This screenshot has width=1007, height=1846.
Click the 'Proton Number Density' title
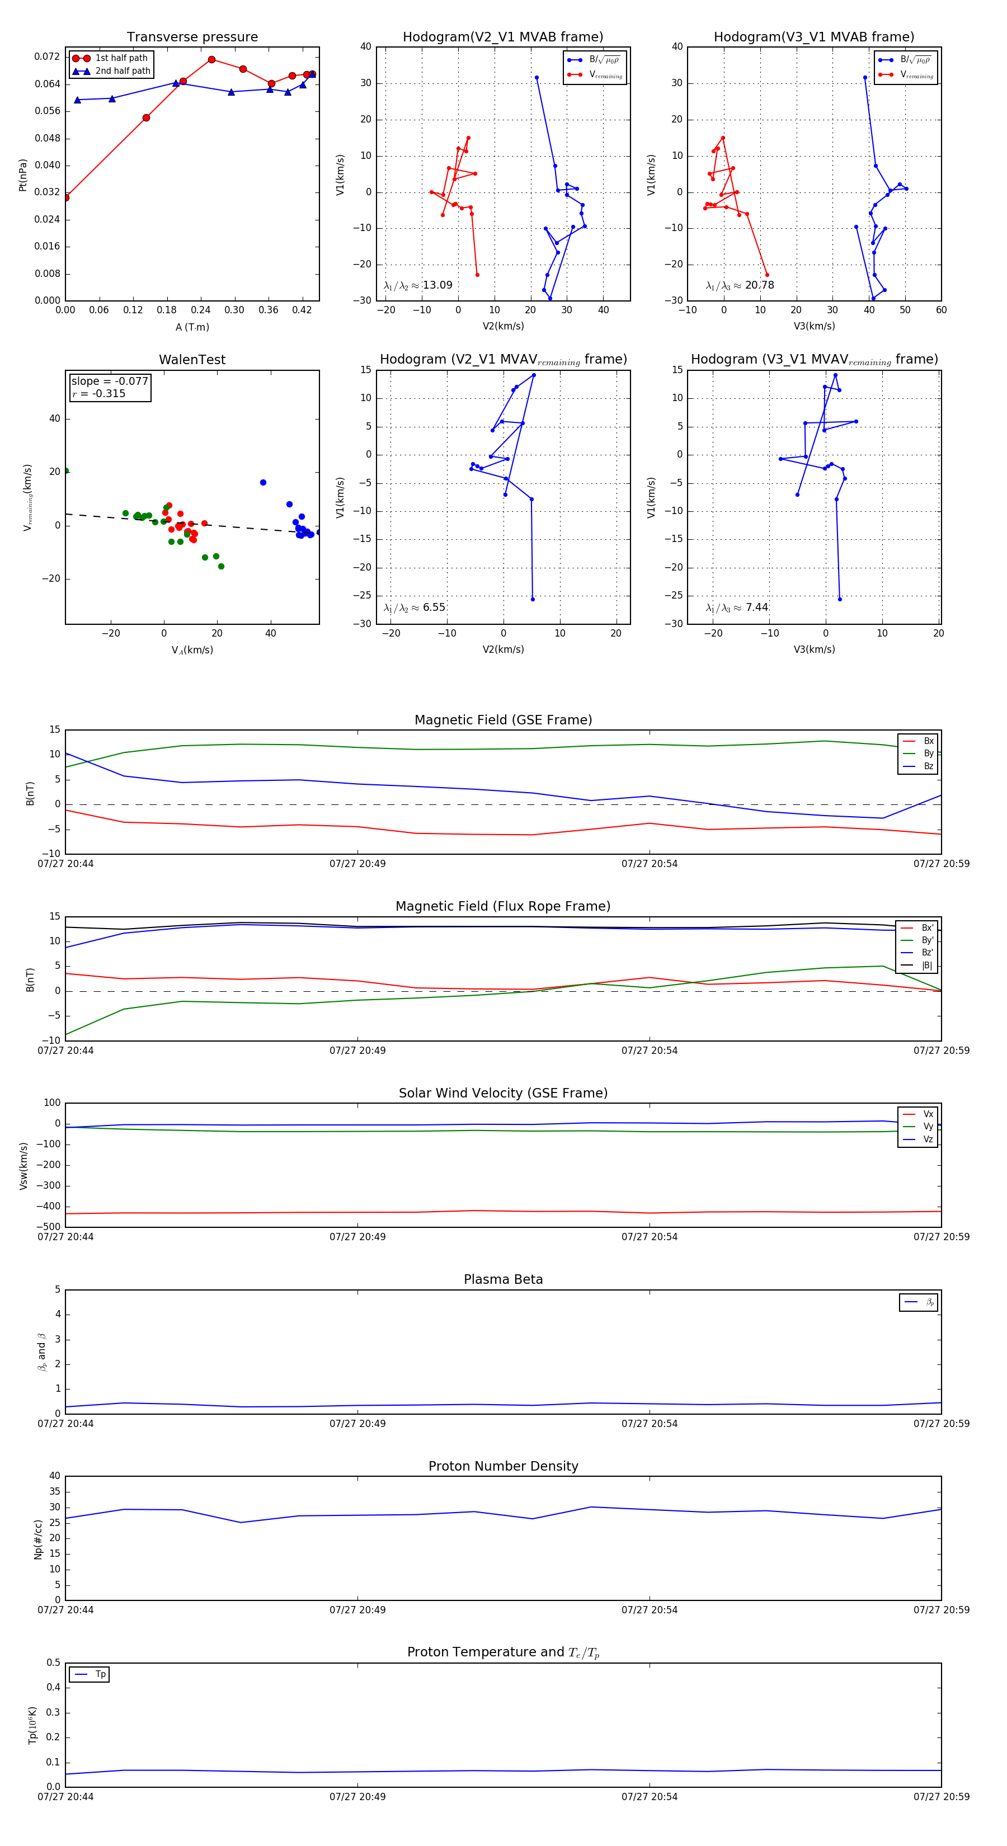pyautogui.click(x=503, y=1466)
